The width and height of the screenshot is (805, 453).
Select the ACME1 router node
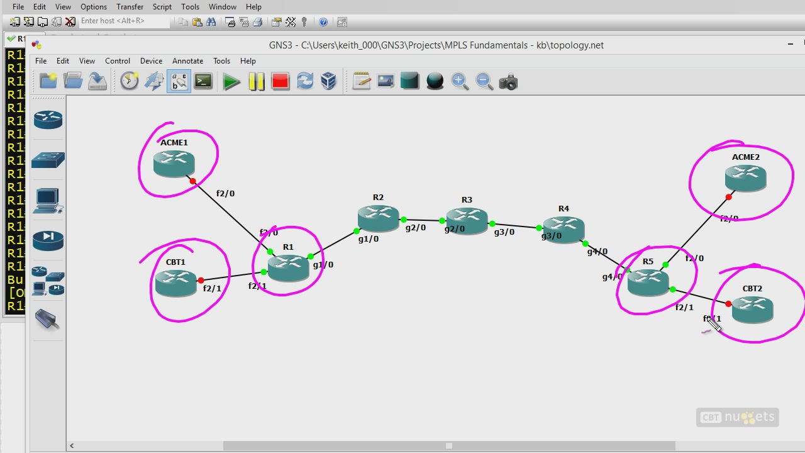[174, 164]
